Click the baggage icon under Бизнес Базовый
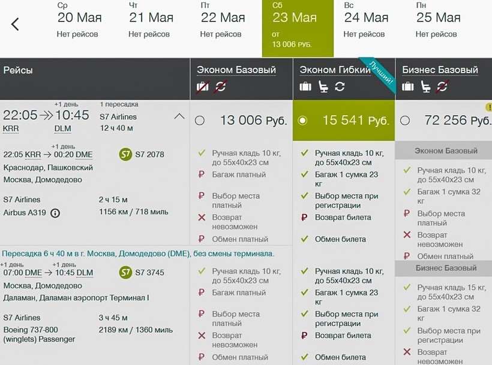The image size is (492, 365). point(408,87)
